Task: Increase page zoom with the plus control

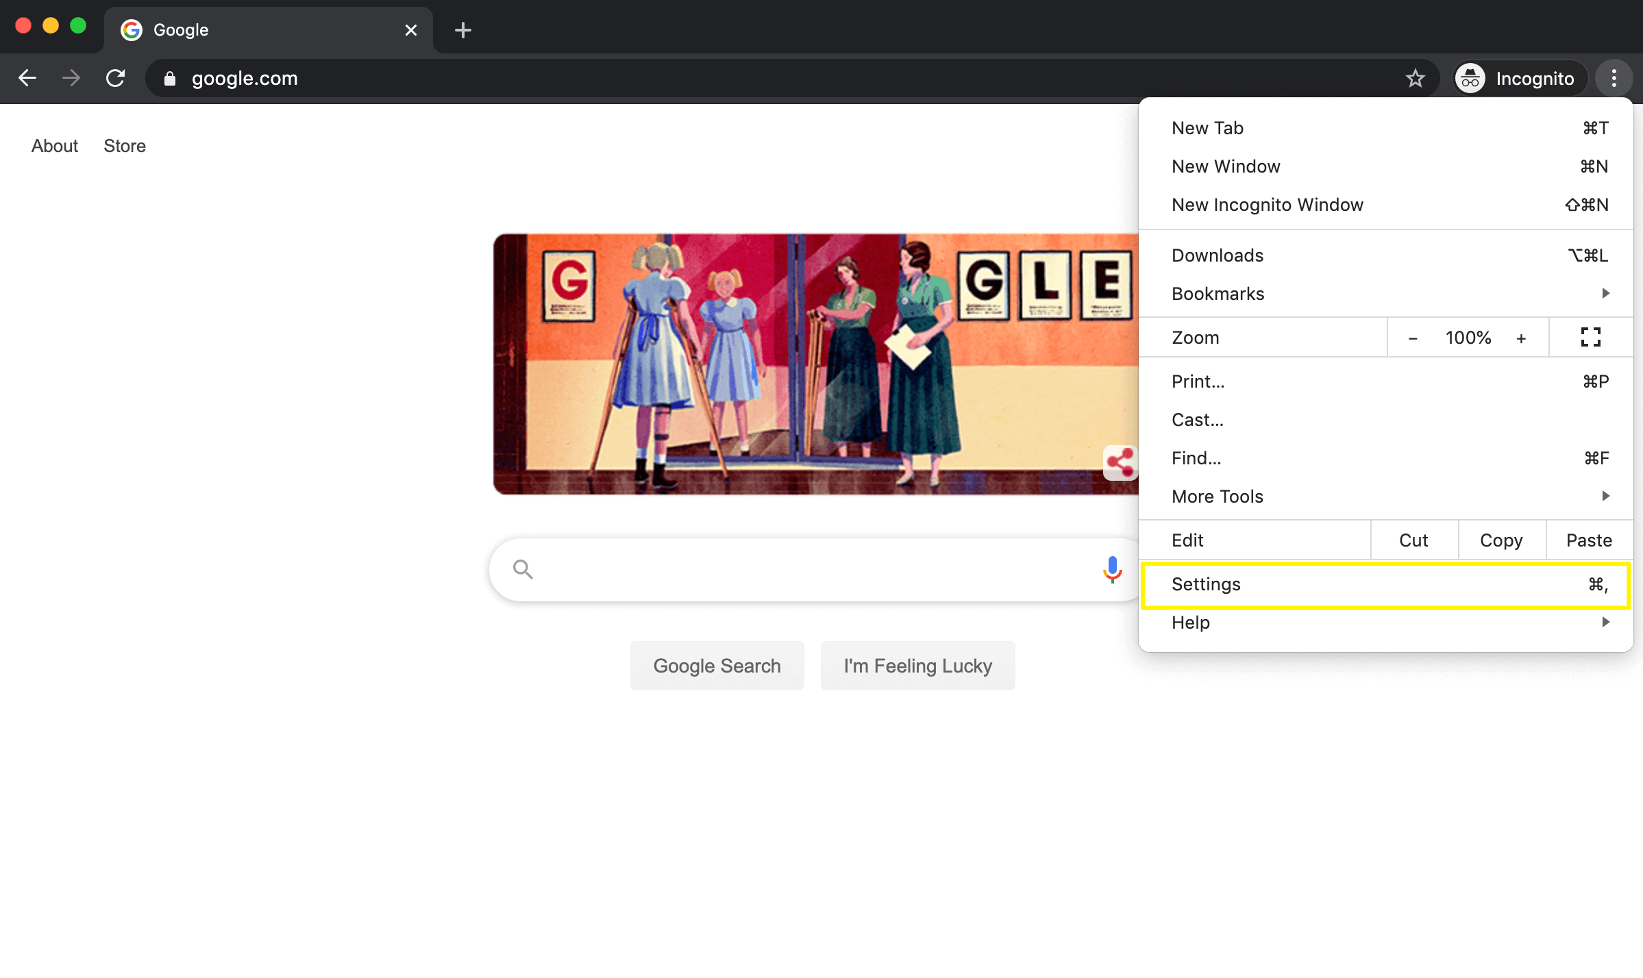Action: (1521, 337)
